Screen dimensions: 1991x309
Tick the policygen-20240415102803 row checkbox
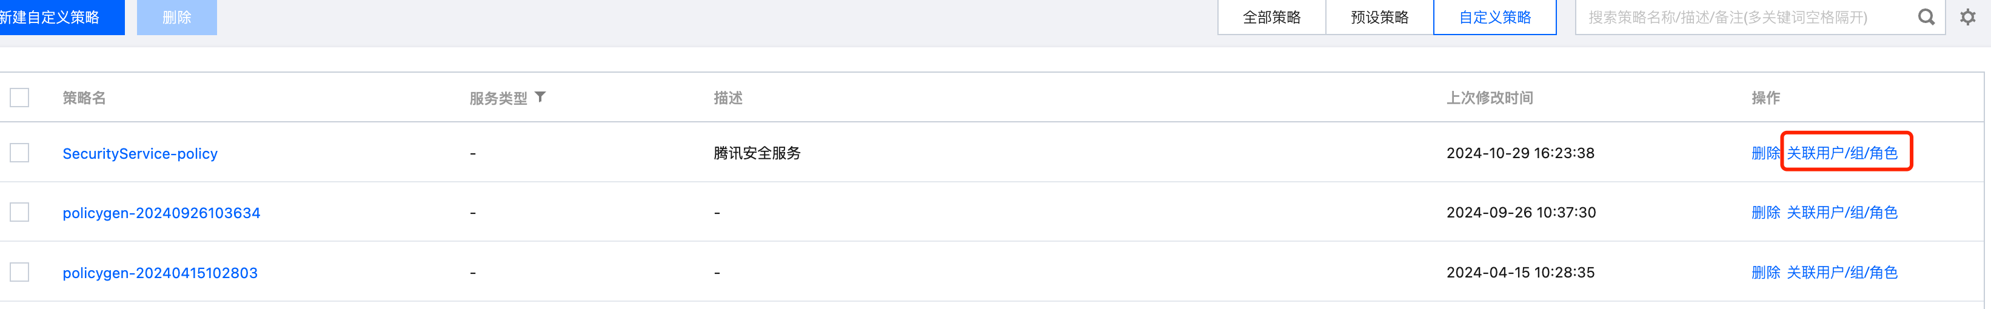click(x=19, y=272)
